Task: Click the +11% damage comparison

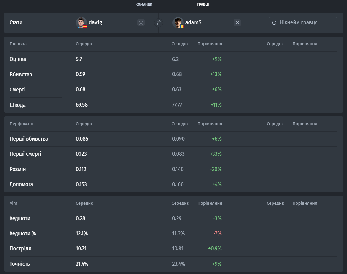Action: point(216,105)
